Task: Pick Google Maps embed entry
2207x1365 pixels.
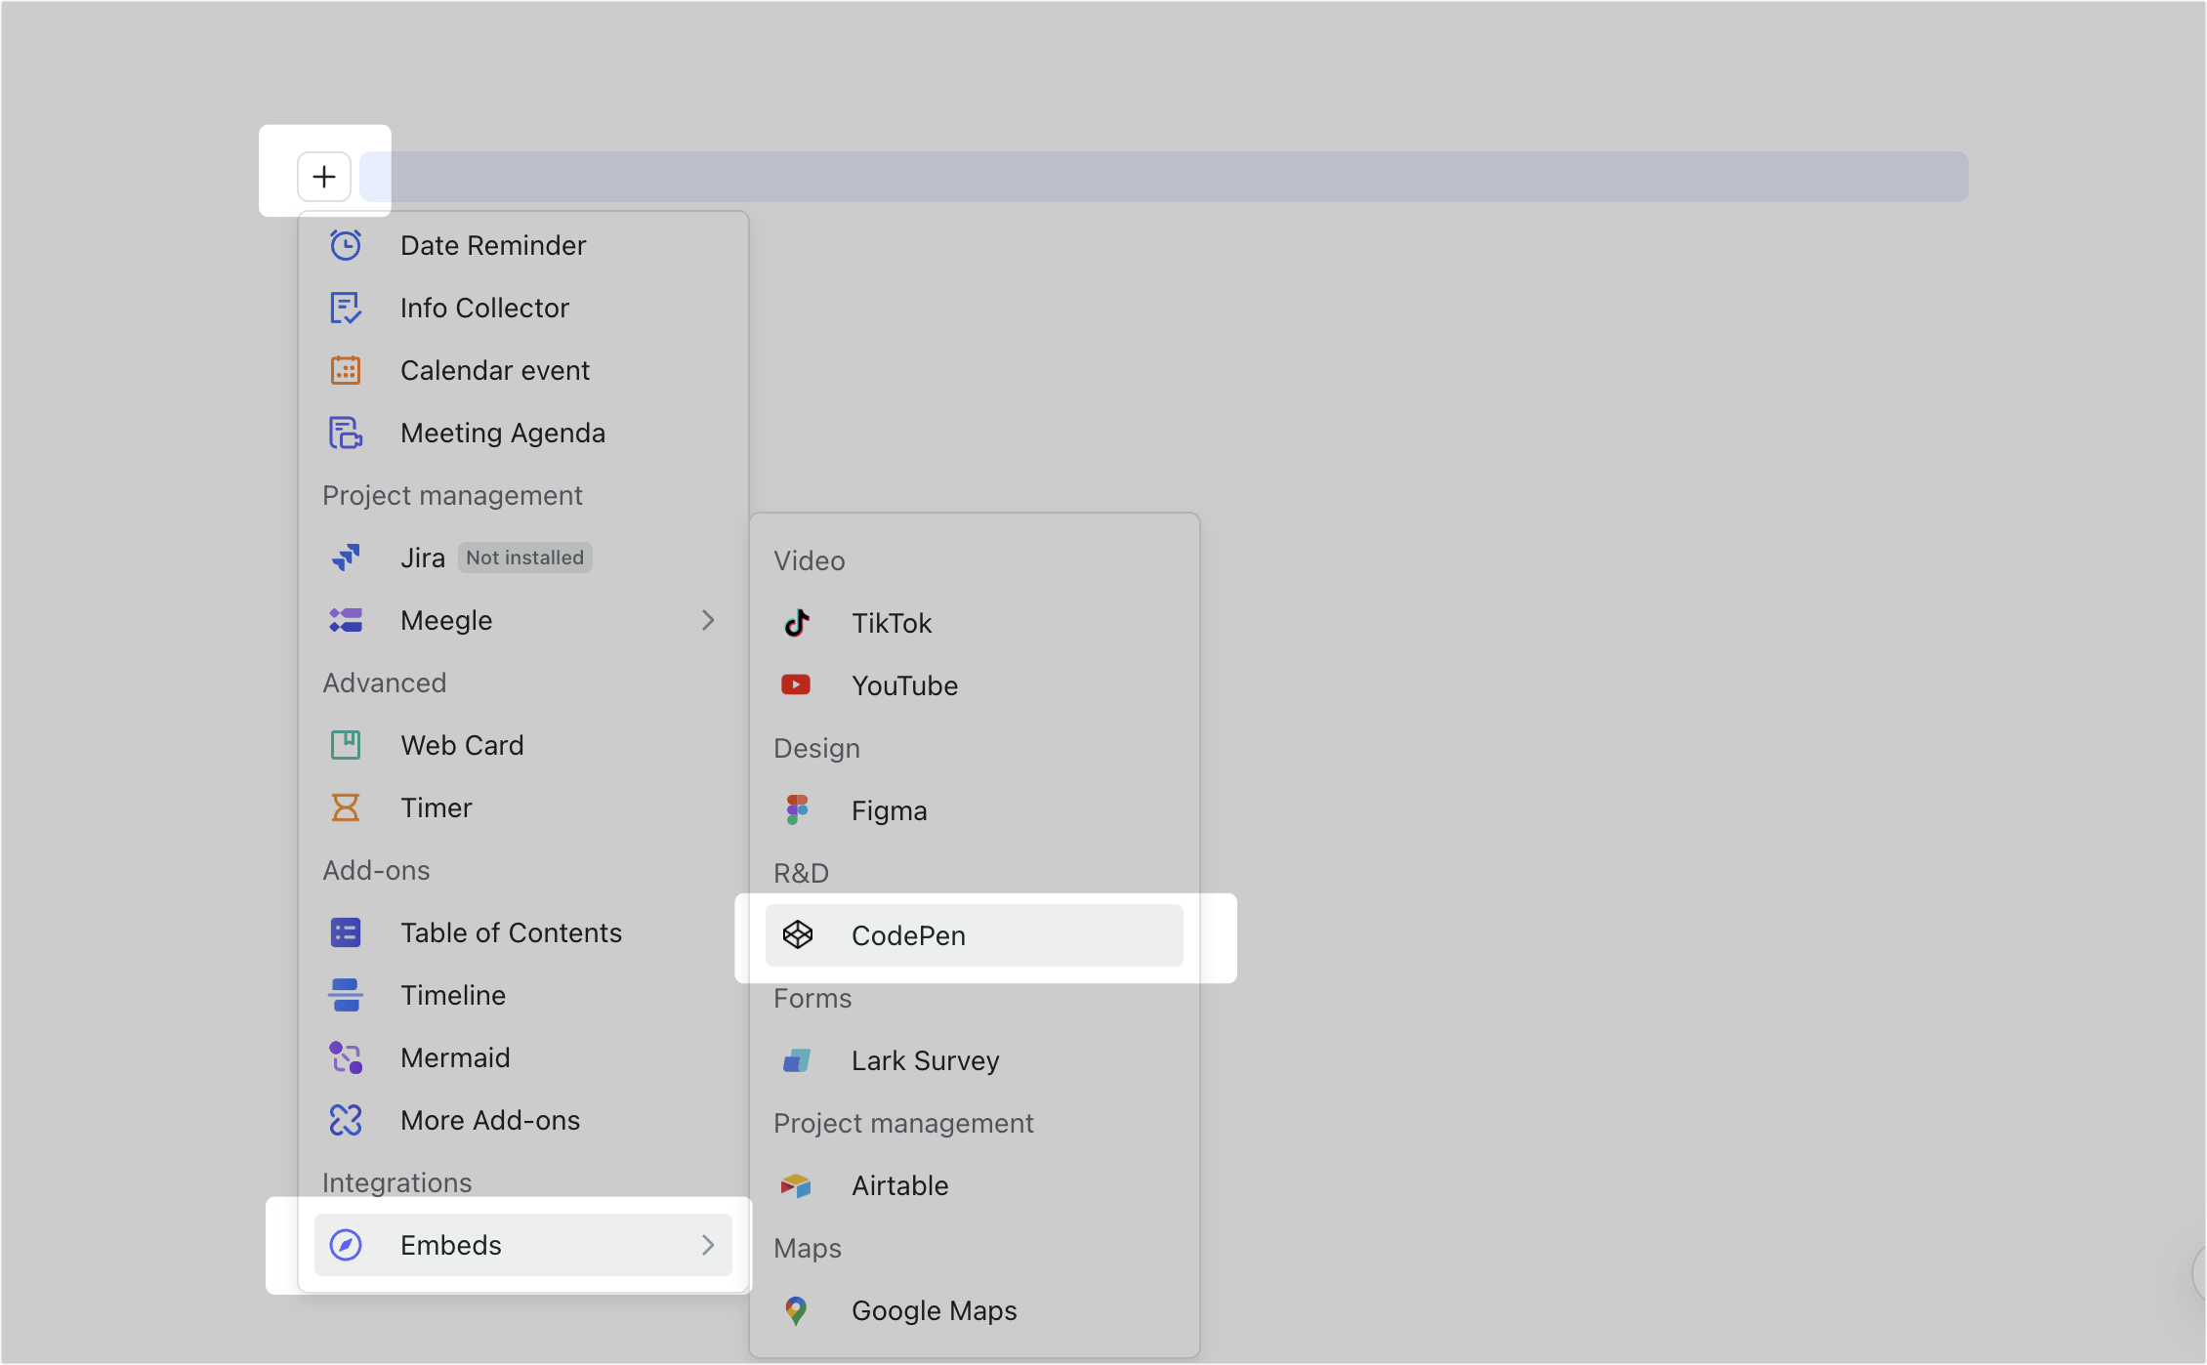Action: [x=975, y=1310]
